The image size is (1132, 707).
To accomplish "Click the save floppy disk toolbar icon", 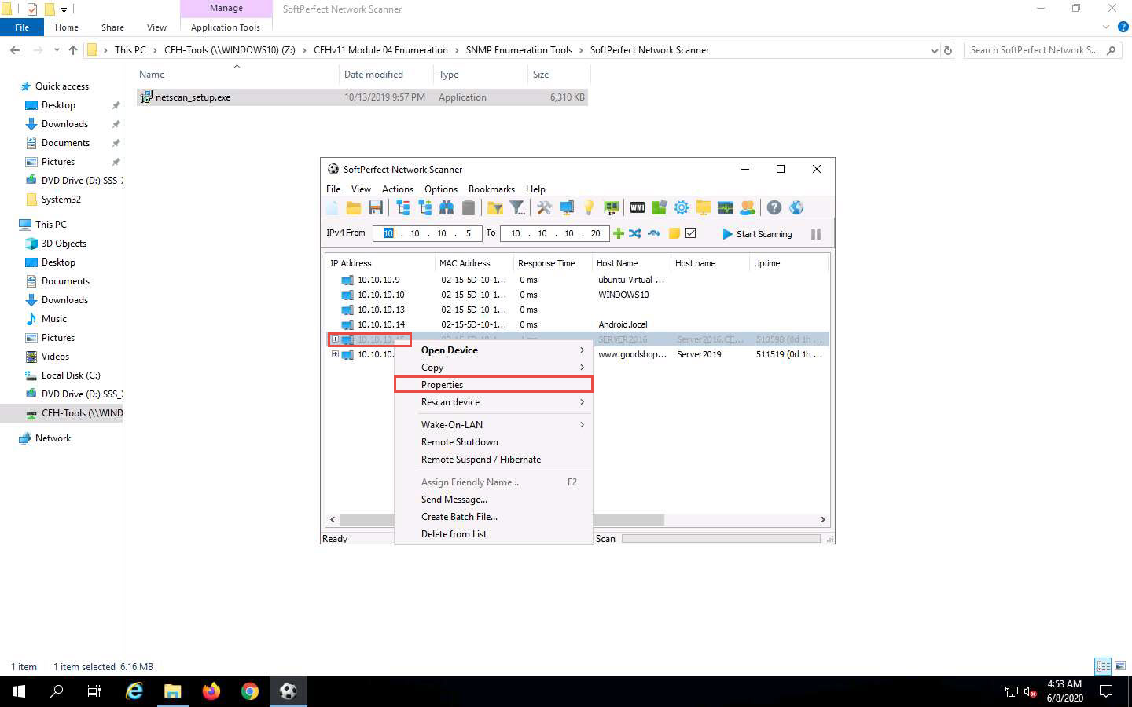I will pyautogui.click(x=376, y=208).
